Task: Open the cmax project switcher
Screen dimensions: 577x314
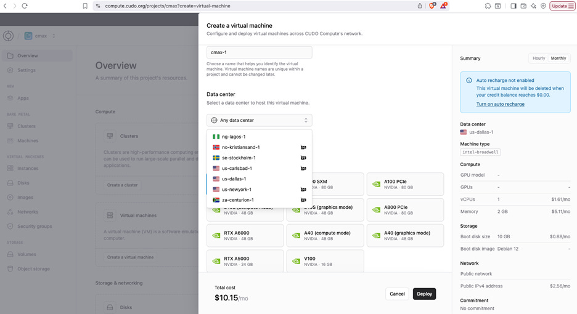Action: (39, 36)
